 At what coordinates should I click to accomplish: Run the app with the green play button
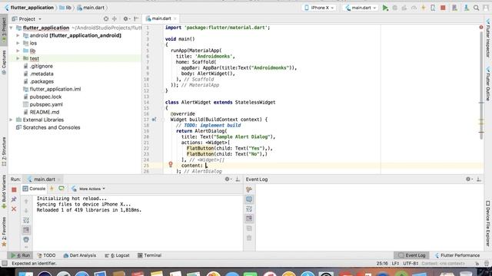[385, 8]
